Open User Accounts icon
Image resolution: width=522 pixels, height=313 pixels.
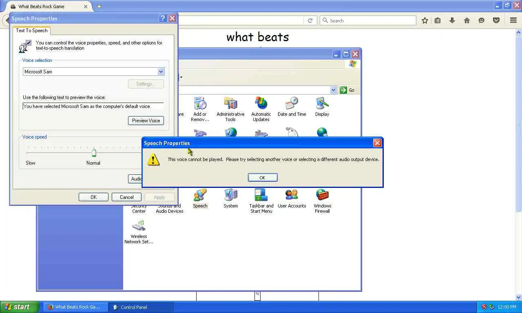tap(292, 198)
